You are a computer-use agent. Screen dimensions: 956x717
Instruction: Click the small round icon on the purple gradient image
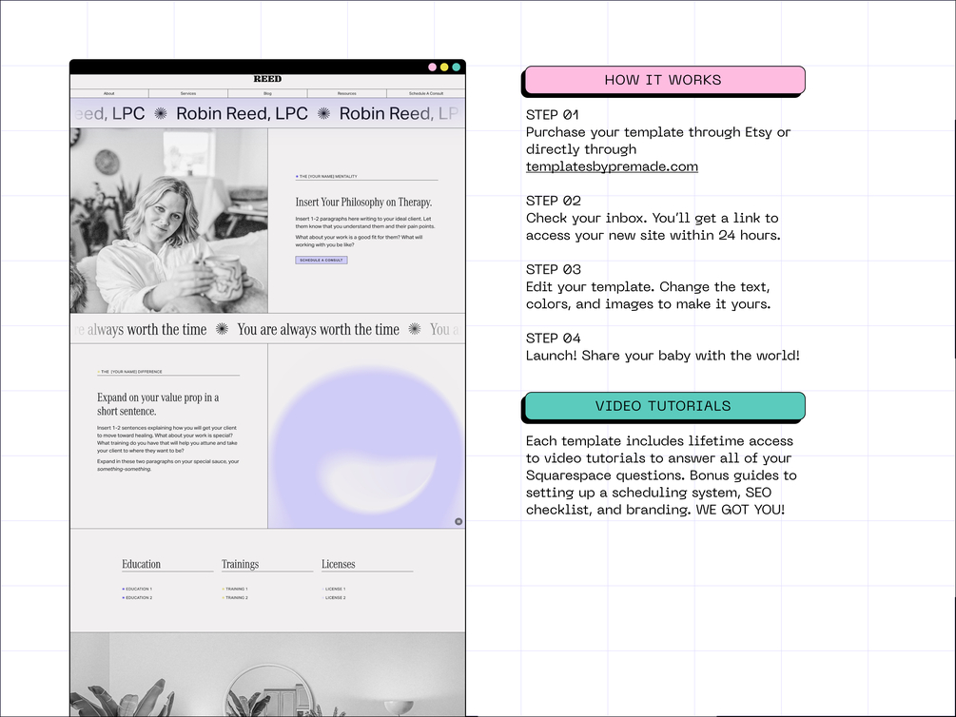coord(458,521)
